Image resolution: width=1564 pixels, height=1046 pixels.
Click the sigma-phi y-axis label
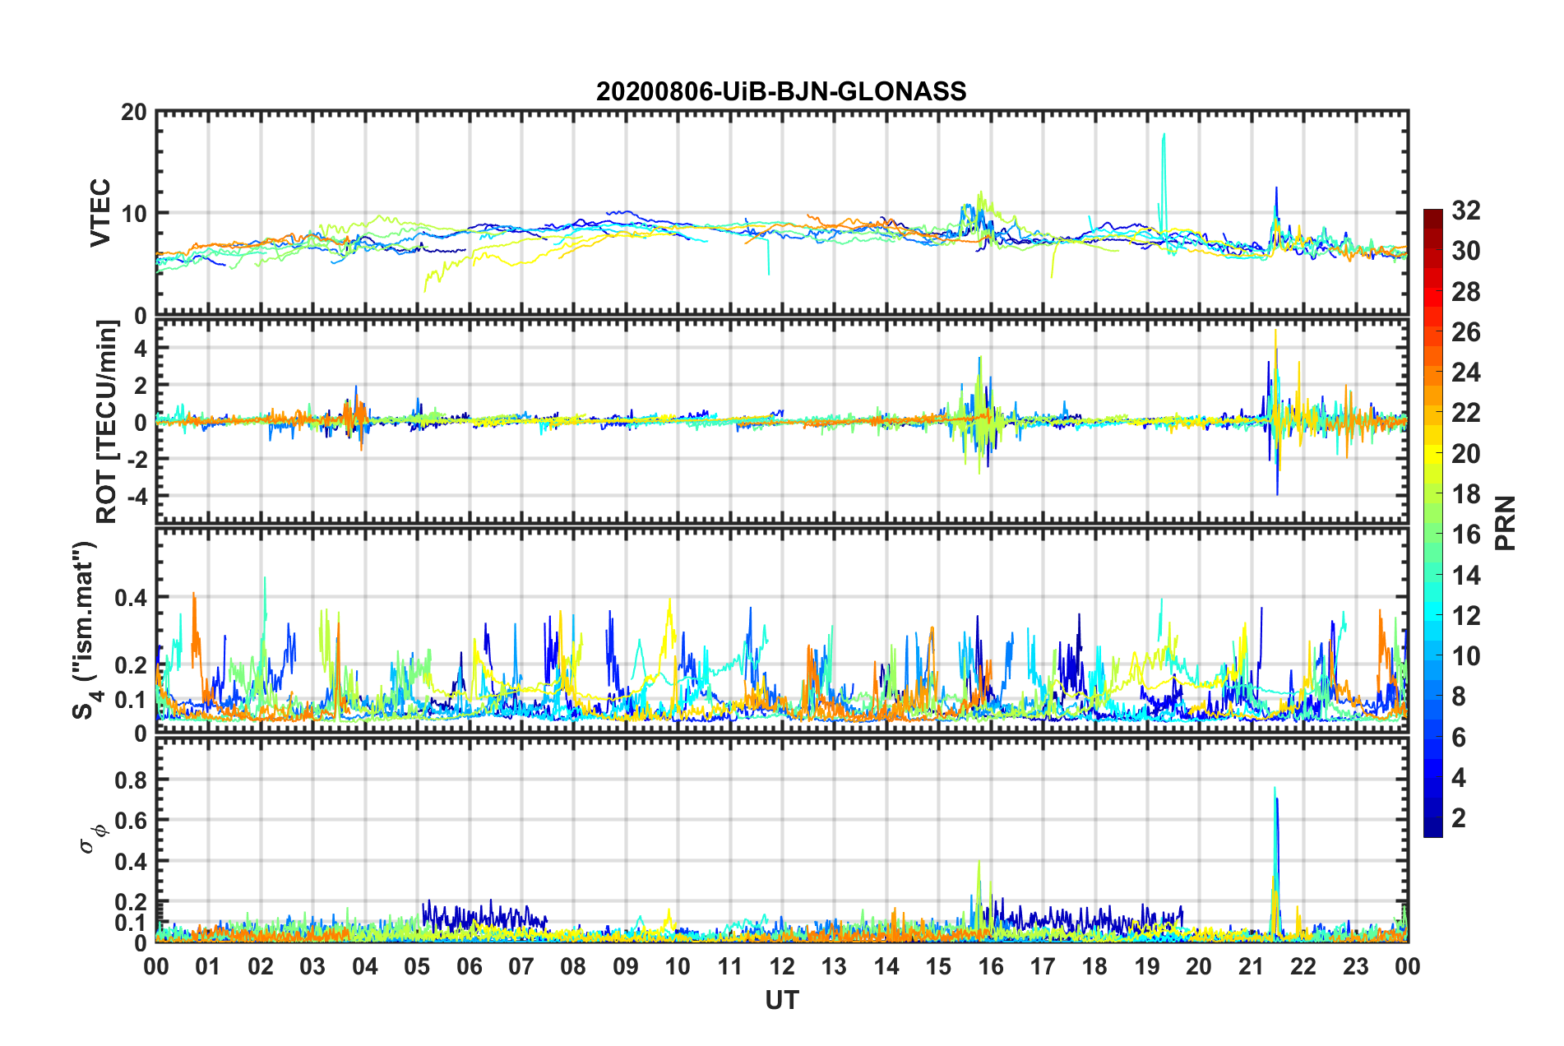click(x=92, y=838)
